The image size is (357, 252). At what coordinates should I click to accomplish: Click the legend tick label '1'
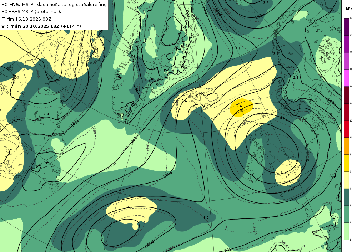point(350,240)
